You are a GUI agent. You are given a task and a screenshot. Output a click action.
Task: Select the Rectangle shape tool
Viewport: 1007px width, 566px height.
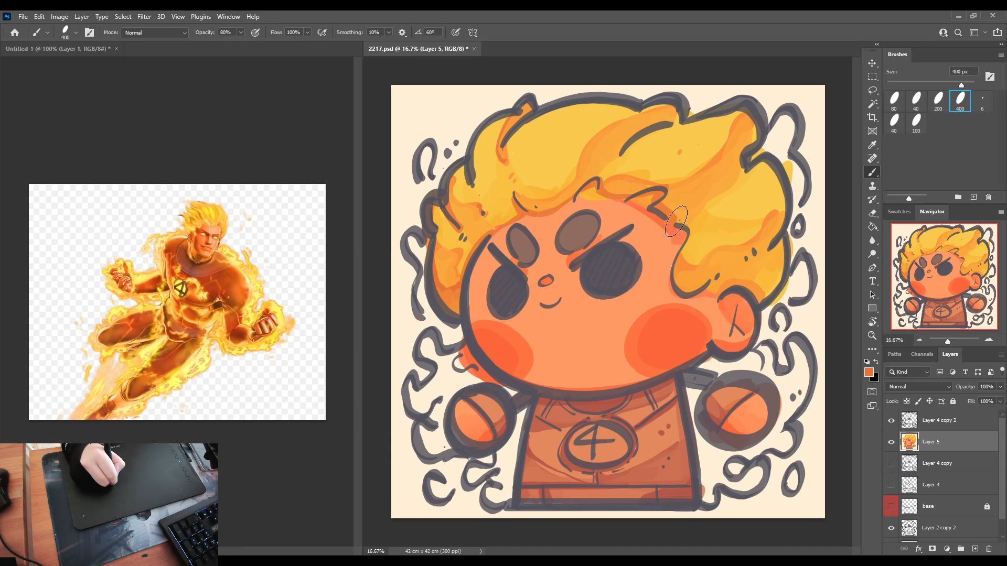pyautogui.click(x=872, y=308)
